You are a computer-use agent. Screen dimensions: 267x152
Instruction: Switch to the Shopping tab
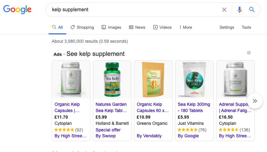click(x=82, y=27)
